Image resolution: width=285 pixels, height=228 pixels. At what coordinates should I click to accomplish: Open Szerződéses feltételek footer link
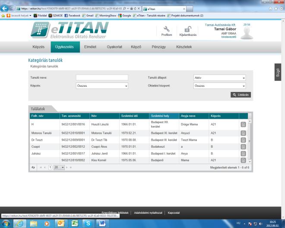coord(115,212)
